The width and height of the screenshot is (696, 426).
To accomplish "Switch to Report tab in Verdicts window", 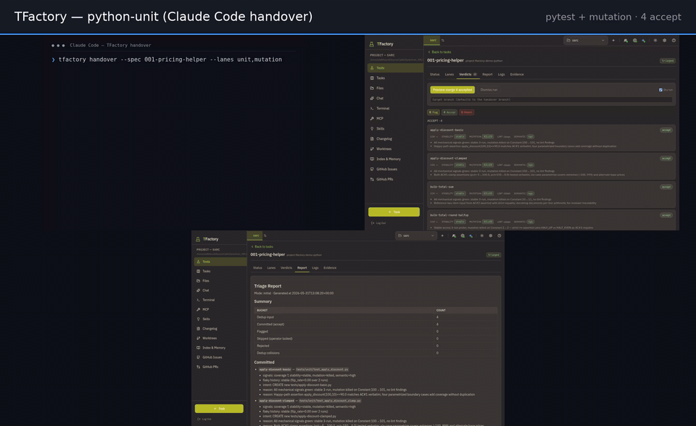I will tap(487, 75).
